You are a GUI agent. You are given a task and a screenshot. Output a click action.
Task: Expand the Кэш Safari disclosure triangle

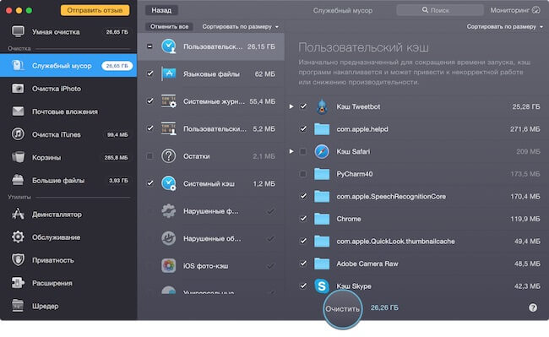click(x=291, y=151)
